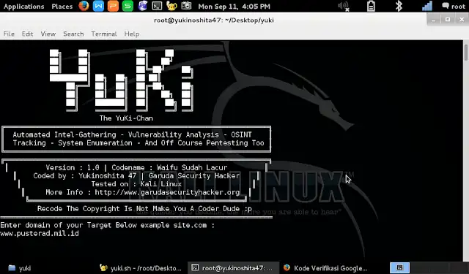Image resolution: width=469 pixels, height=274 pixels.
Task: Click the terminal's vertical scrollbar handle
Action: [x=466, y=53]
